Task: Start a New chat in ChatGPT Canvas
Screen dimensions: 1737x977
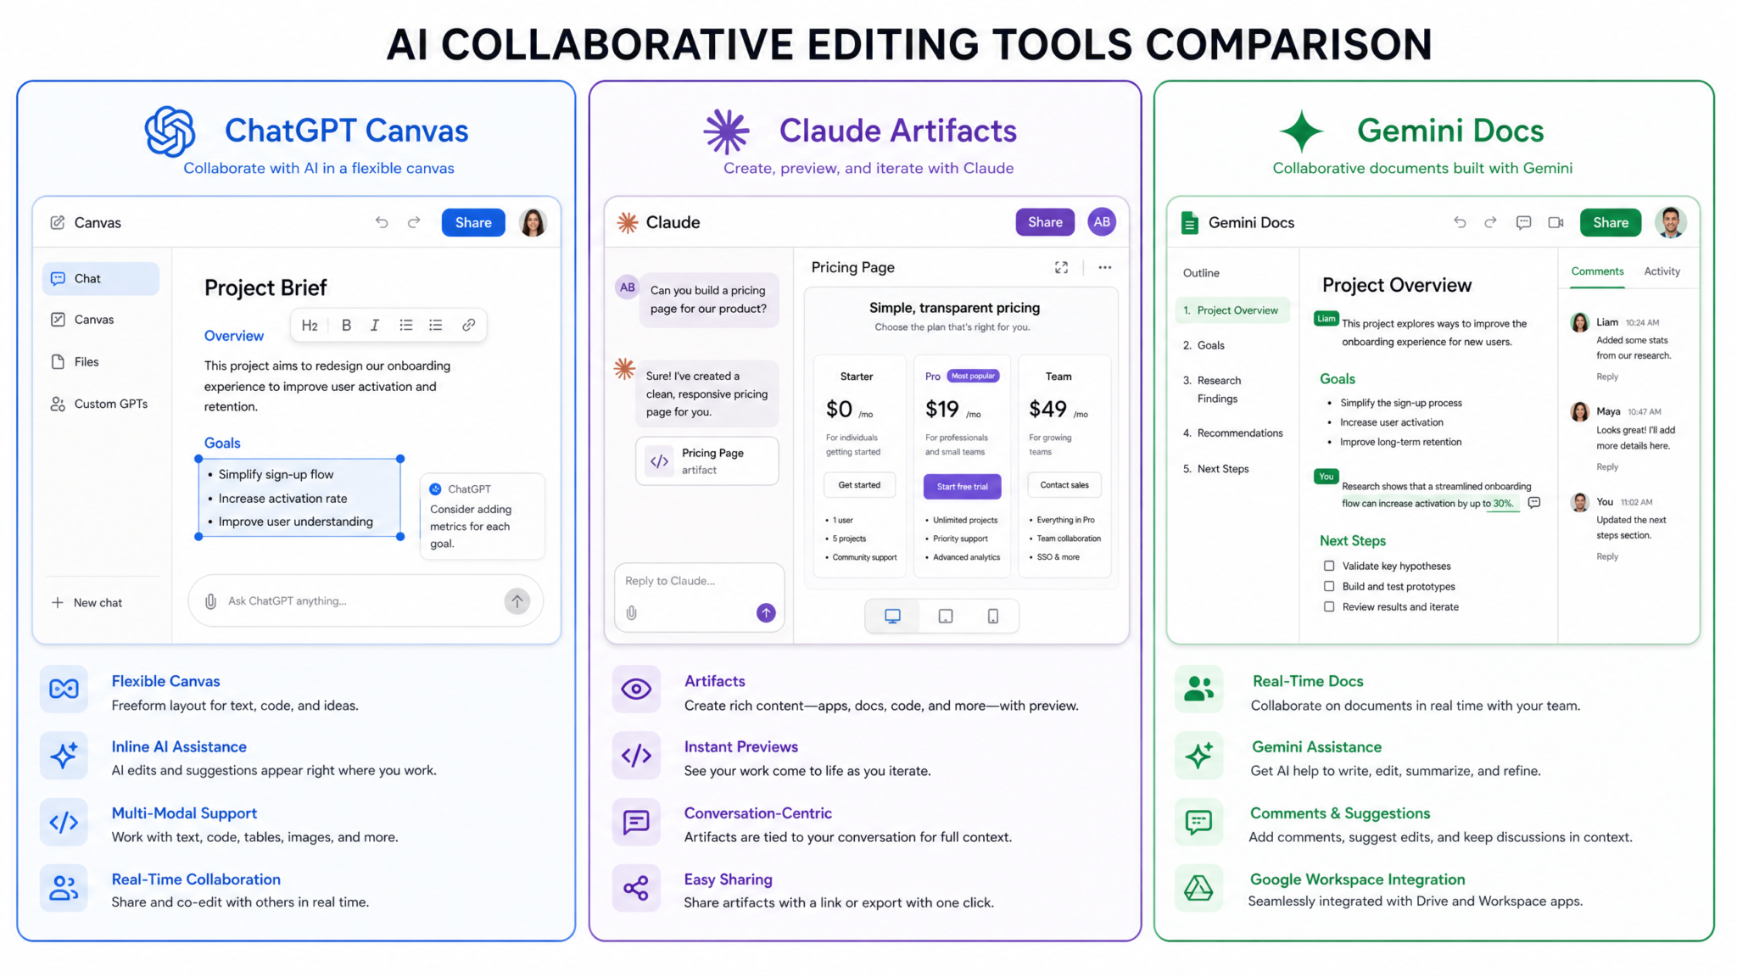Action: click(x=87, y=602)
